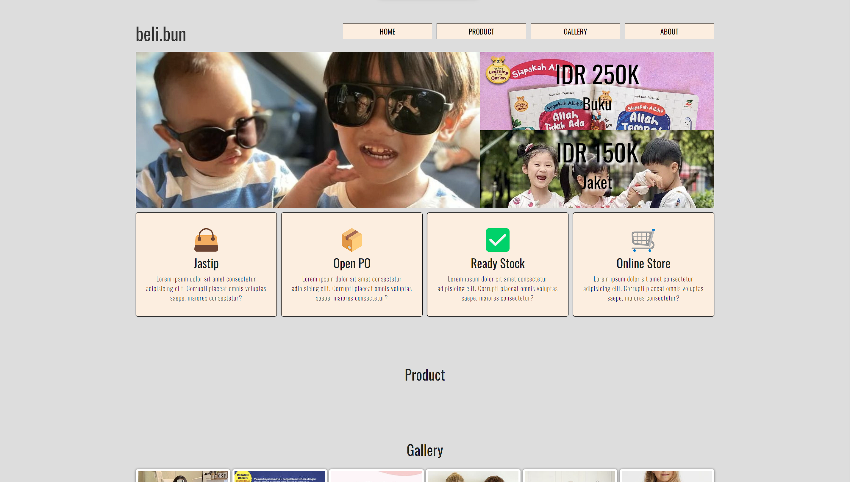Image resolution: width=850 pixels, height=482 pixels.
Task: Click the cardboard box icon above Open PO
Action: click(352, 240)
